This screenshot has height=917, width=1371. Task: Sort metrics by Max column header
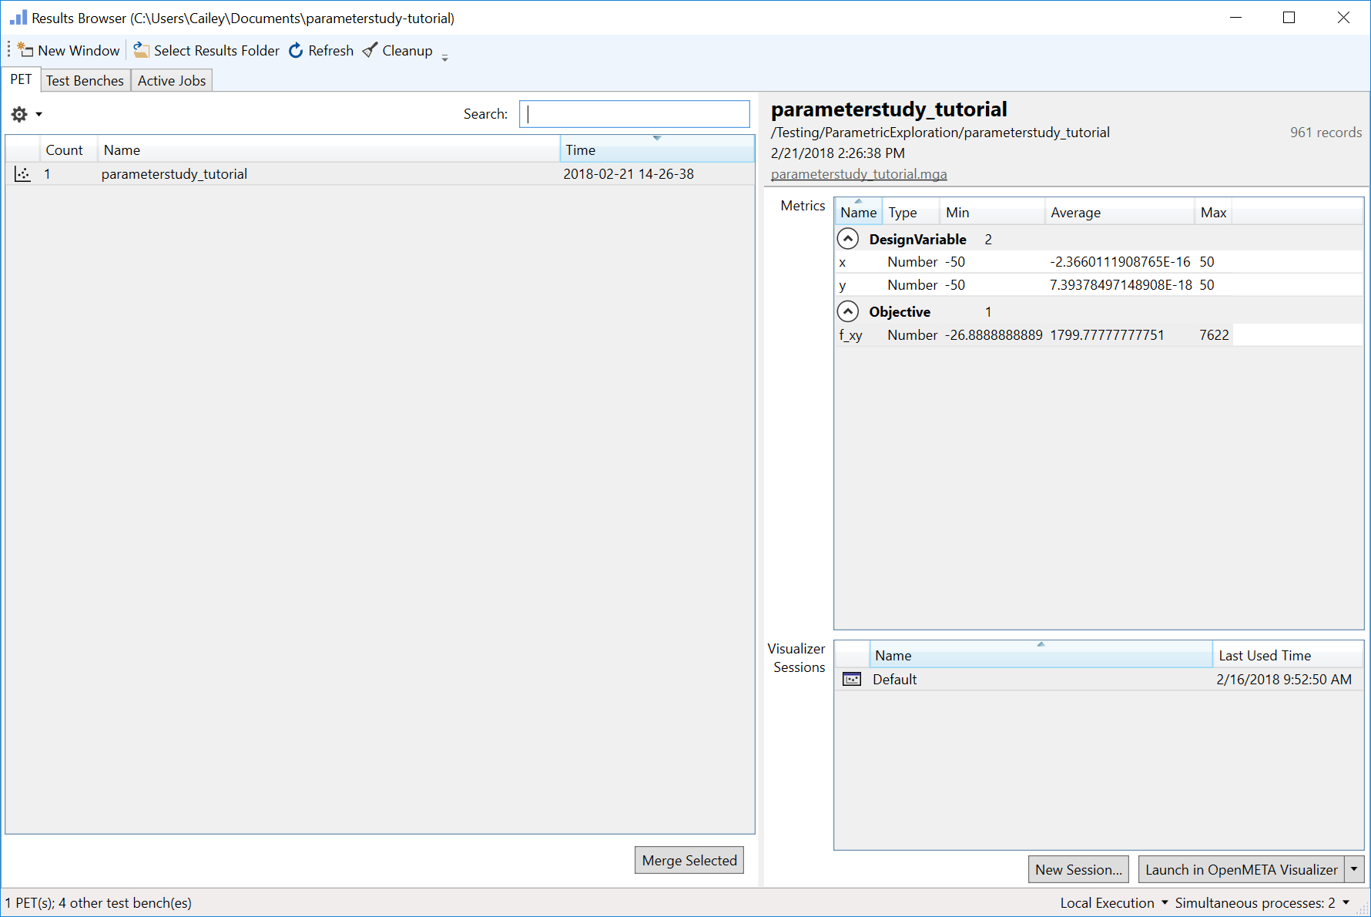pos(1213,212)
